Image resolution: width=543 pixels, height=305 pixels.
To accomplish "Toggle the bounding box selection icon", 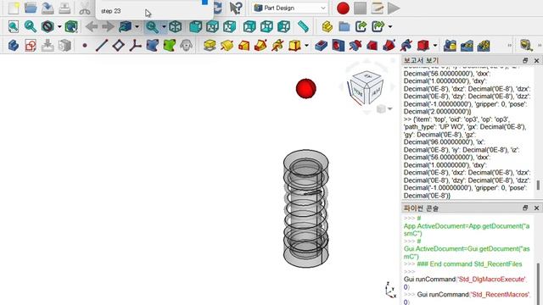I will click(71, 26).
